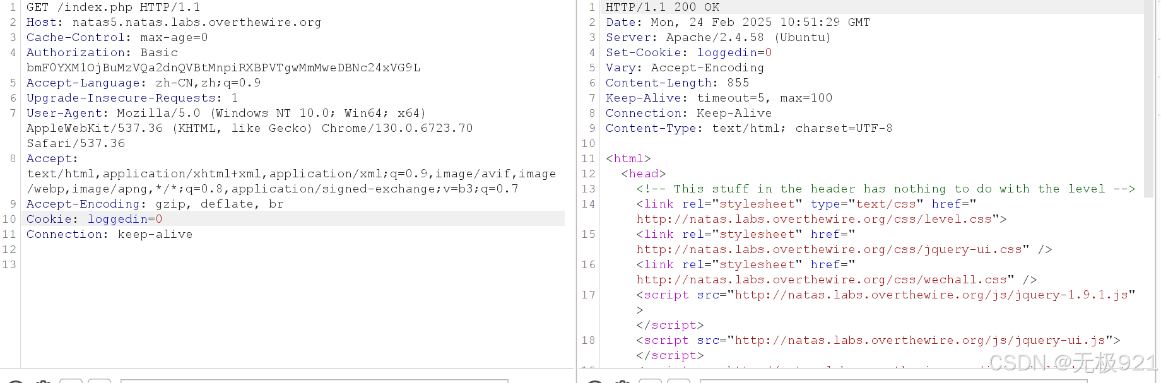Viewport: 1161px width, 383px height.
Task: Click the script tag loading js/jquery-ui.js
Action: pyautogui.click(x=878, y=340)
